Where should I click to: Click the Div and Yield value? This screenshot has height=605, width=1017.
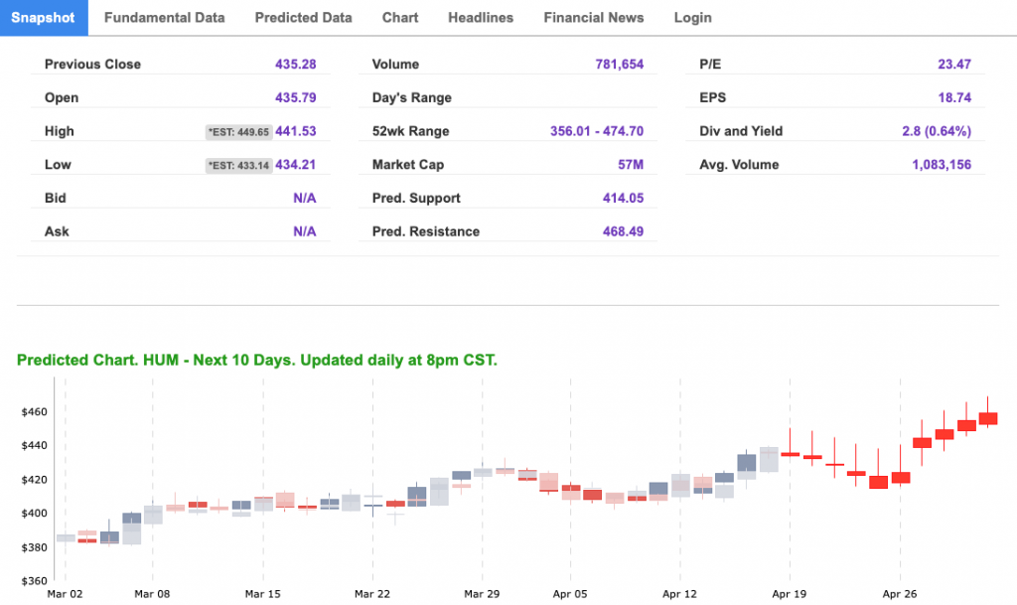(933, 131)
